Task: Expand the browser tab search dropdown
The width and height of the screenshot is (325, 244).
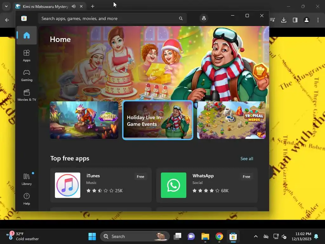Action: [6, 6]
